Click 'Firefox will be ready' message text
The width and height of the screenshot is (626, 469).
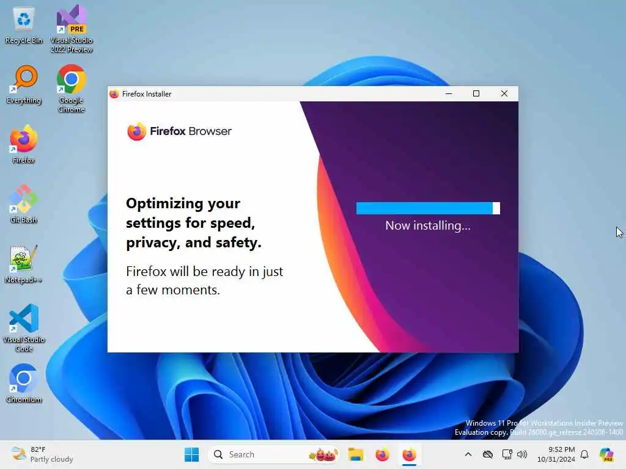tap(204, 281)
